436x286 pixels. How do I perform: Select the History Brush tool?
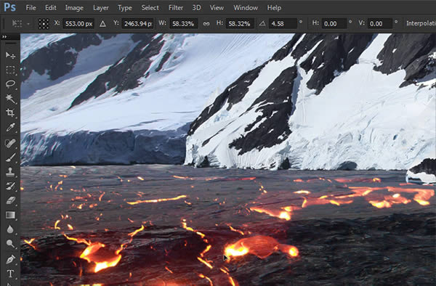point(11,186)
